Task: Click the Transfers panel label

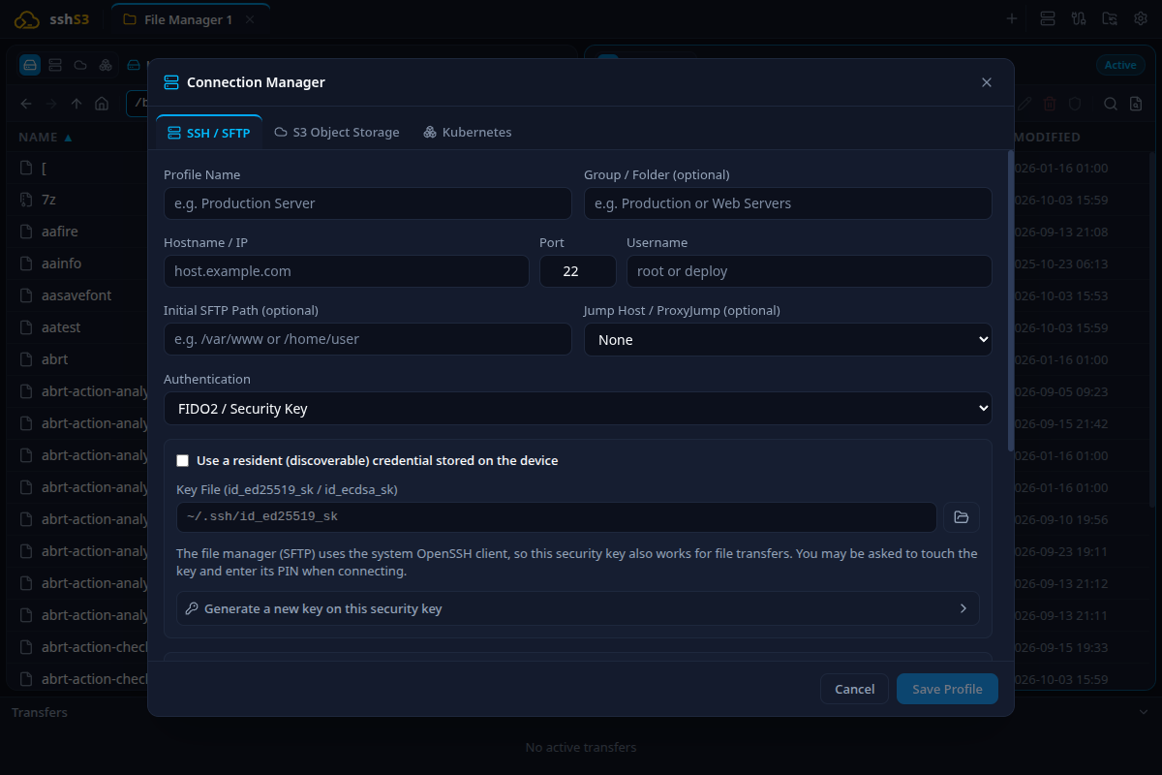Action: pos(40,712)
